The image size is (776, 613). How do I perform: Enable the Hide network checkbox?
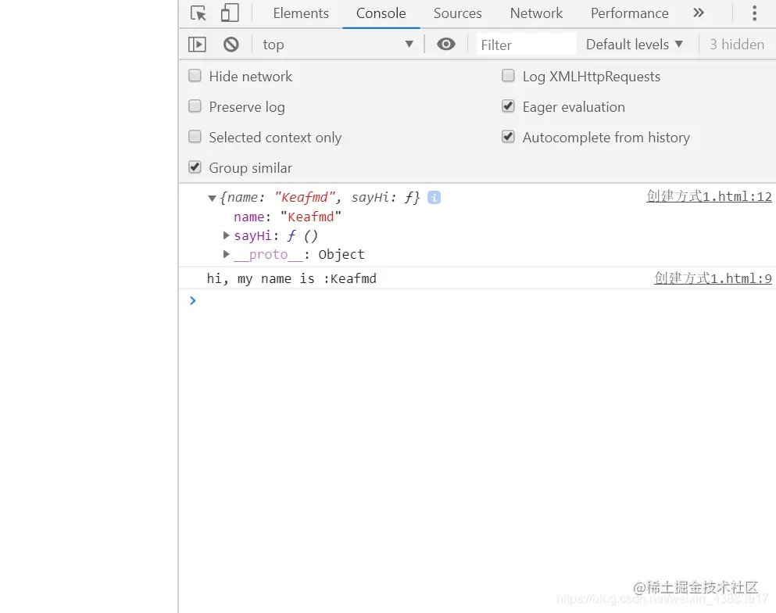195,76
